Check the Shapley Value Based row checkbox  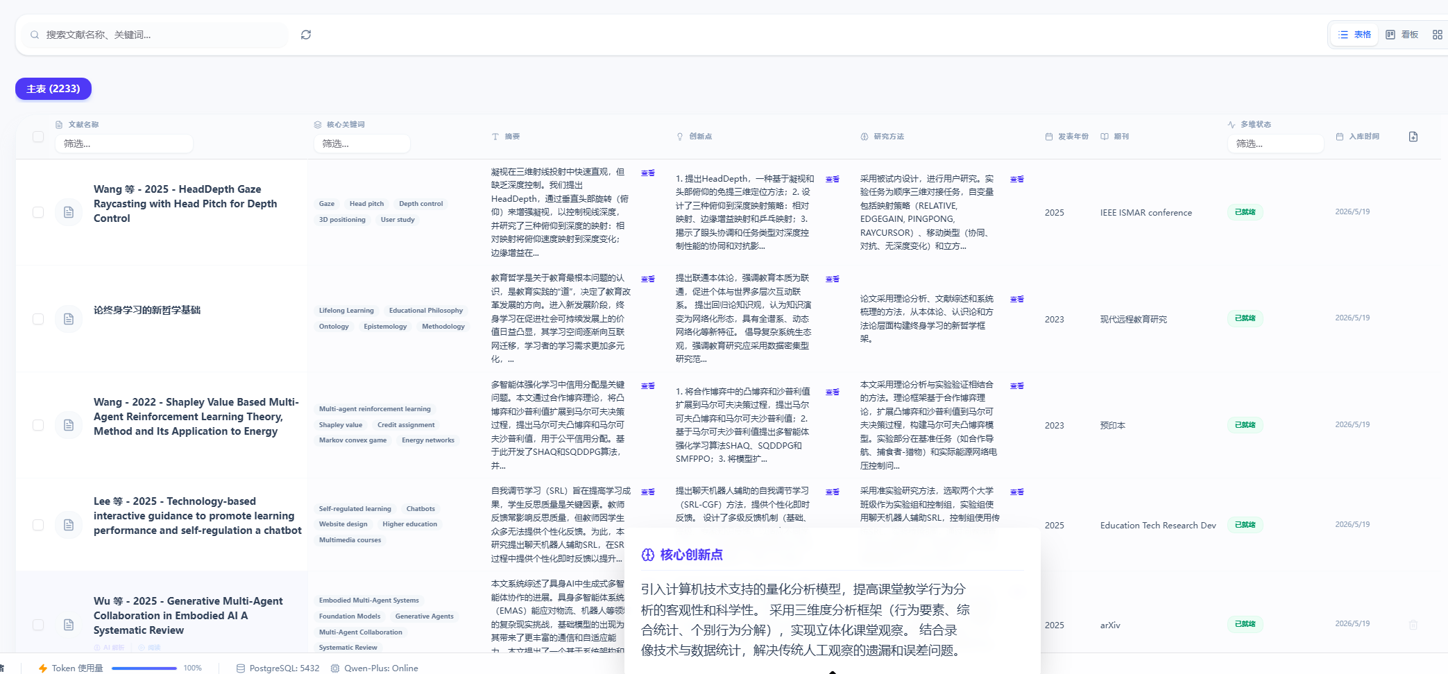(x=38, y=425)
